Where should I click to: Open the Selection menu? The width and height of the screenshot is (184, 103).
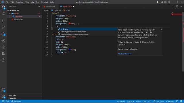tap(20, 2)
